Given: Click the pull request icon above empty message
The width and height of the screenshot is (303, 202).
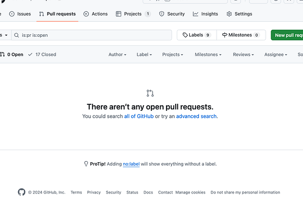Looking at the screenshot, I should point(150,93).
